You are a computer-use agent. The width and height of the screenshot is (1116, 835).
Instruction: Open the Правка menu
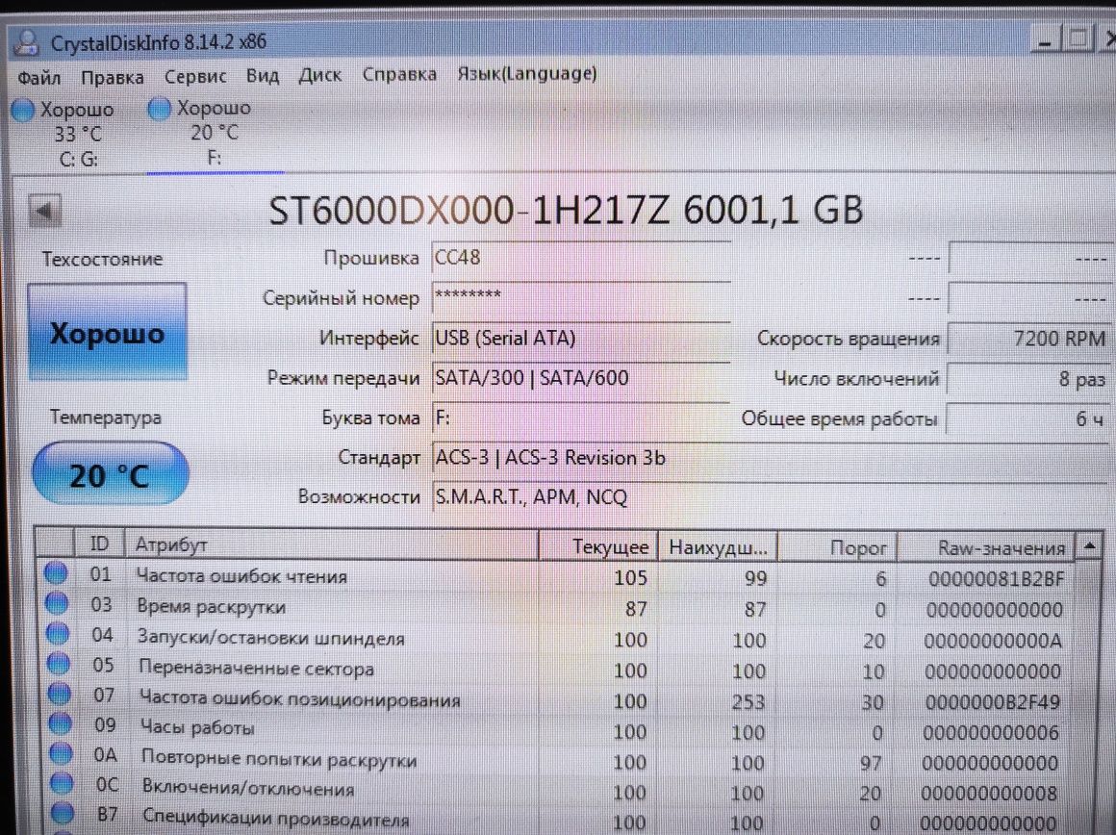pos(112,77)
